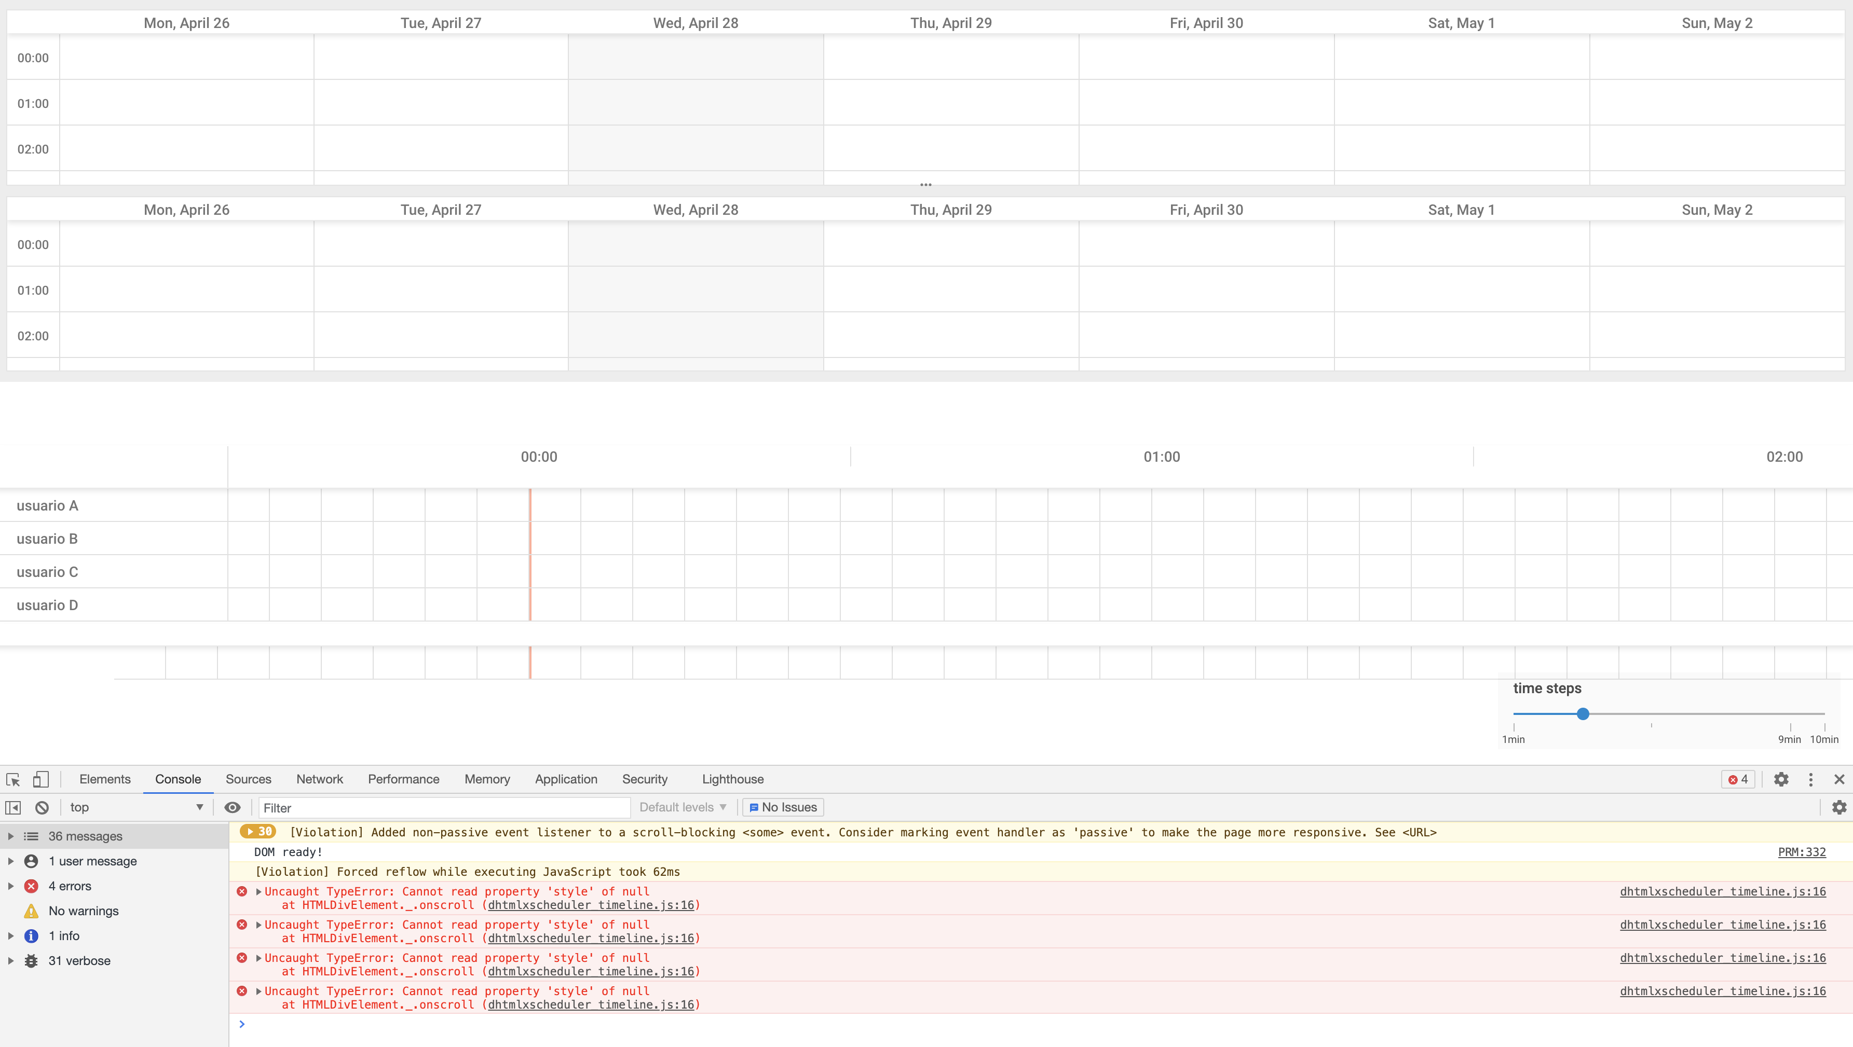Select the usuario C timeline row label
Image resolution: width=1853 pixels, height=1047 pixels.
[47, 572]
